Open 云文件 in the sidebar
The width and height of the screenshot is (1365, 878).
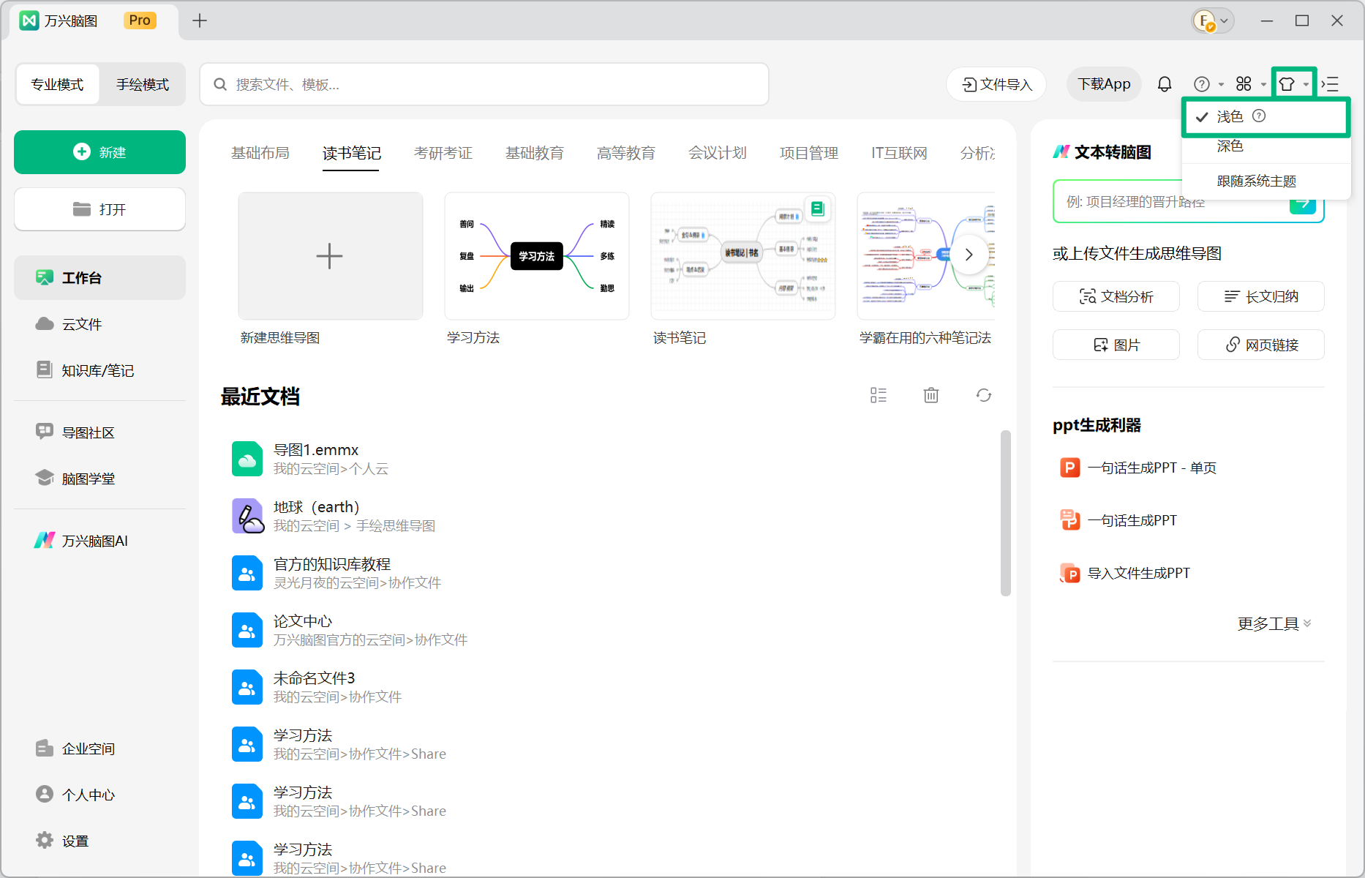pos(99,323)
